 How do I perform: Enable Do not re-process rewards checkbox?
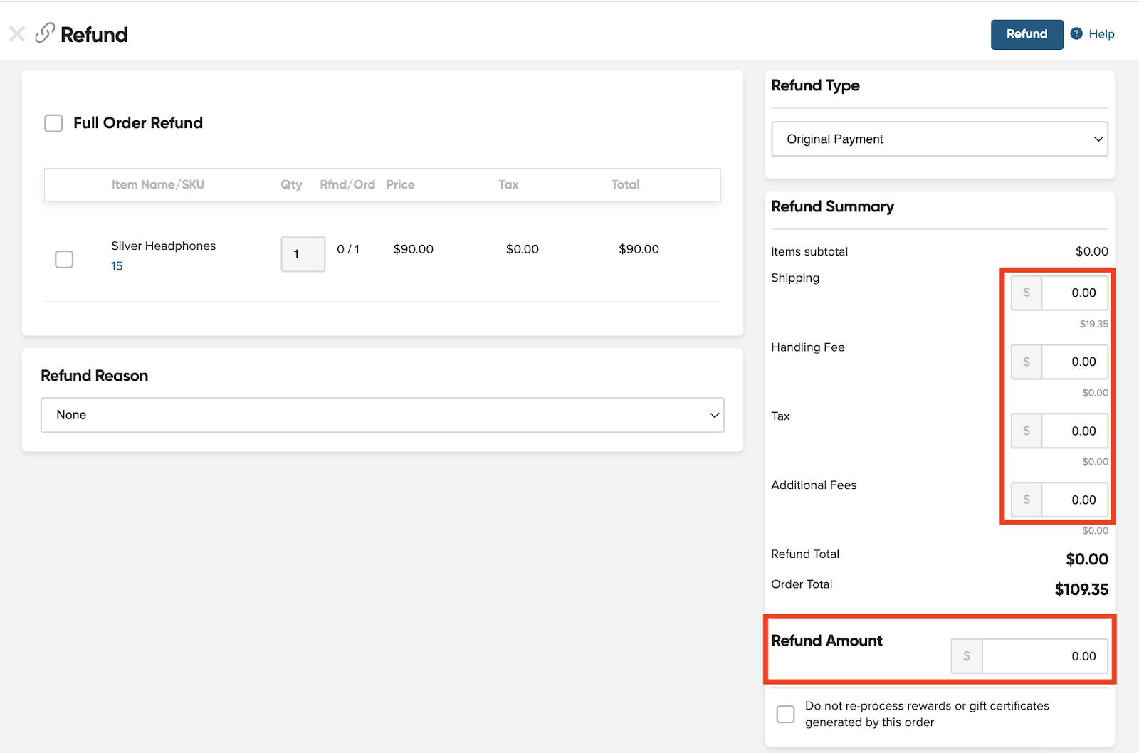(x=785, y=714)
